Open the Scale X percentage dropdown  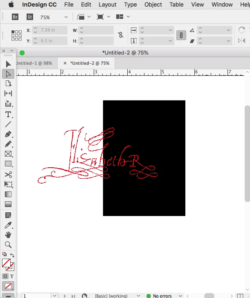(x=170, y=30)
